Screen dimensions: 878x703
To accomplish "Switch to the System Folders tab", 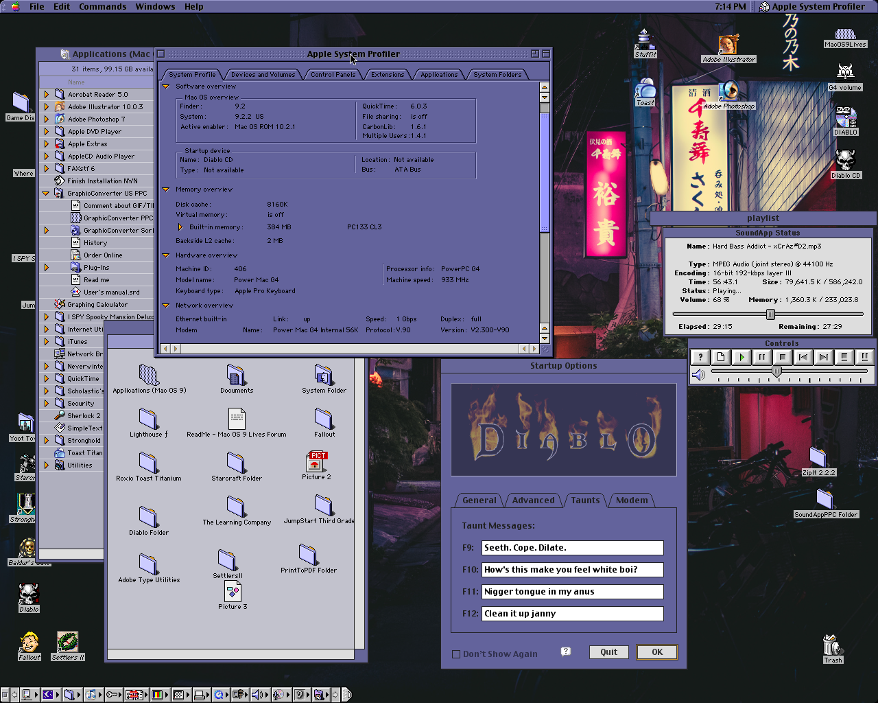I will tap(497, 75).
